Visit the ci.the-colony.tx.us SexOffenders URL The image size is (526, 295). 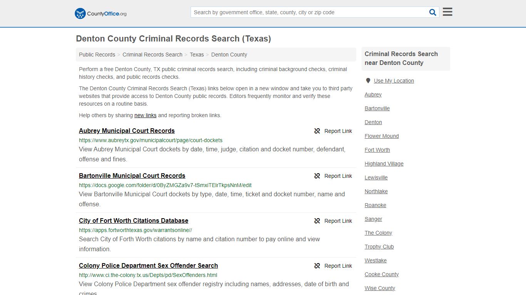pyautogui.click(x=148, y=275)
